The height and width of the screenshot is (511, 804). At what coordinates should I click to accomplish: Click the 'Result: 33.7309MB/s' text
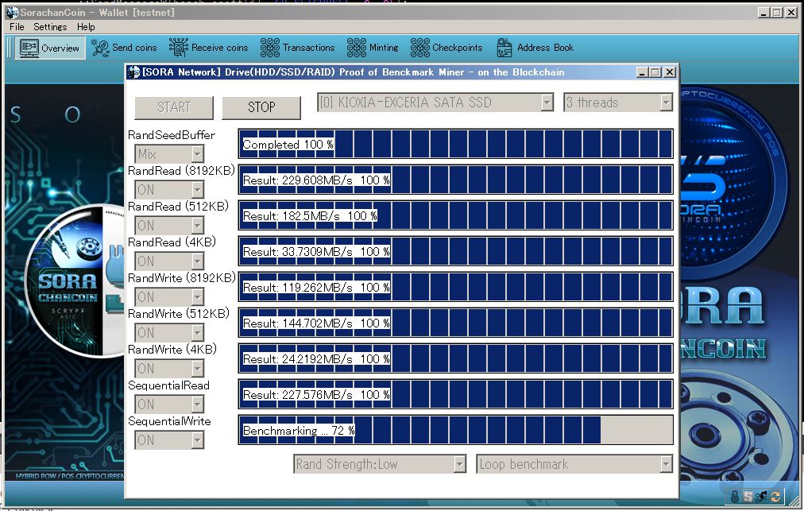point(297,252)
